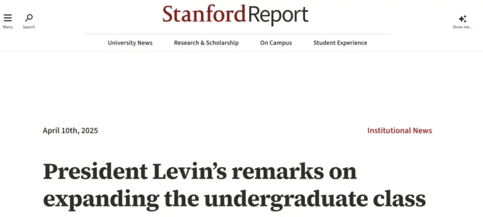Follow the Institutional News category link
483x217 pixels.
pyautogui.click(x=400, y=131)
